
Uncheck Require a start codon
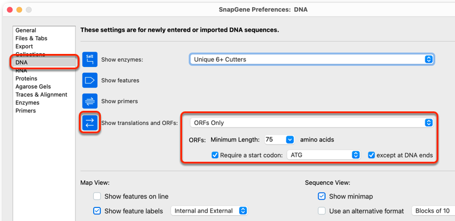click(215, 155)
